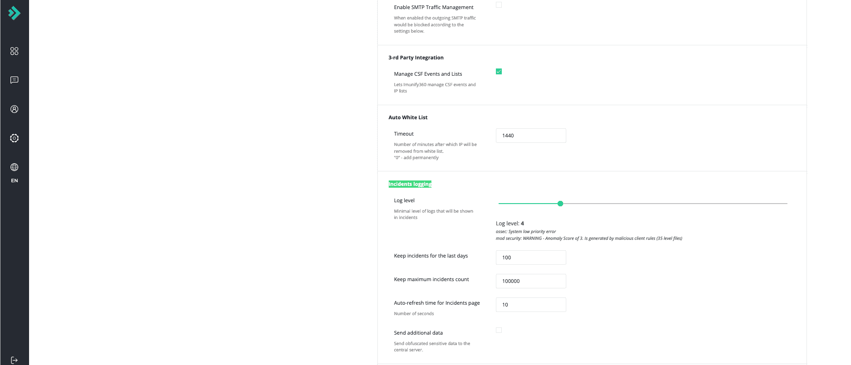The height and width of the screenshot is (365, 851).
Task: Click the Log level slider handle
Action: 560,204
